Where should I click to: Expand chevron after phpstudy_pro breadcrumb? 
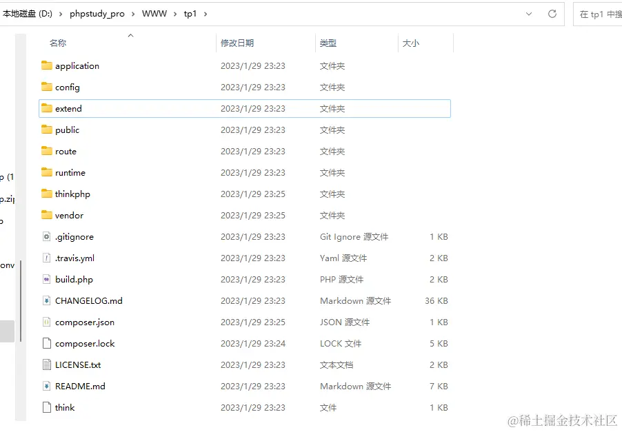[x=133, y=14]
